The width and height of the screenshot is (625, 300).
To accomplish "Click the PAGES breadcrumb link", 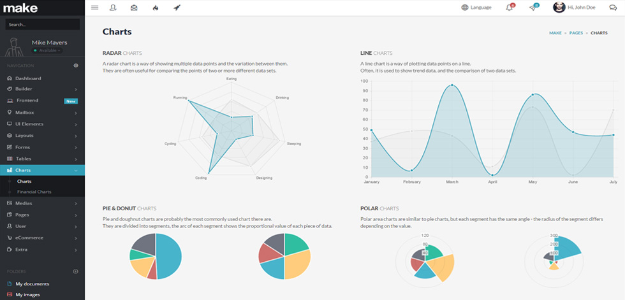I will coord(576,33).
